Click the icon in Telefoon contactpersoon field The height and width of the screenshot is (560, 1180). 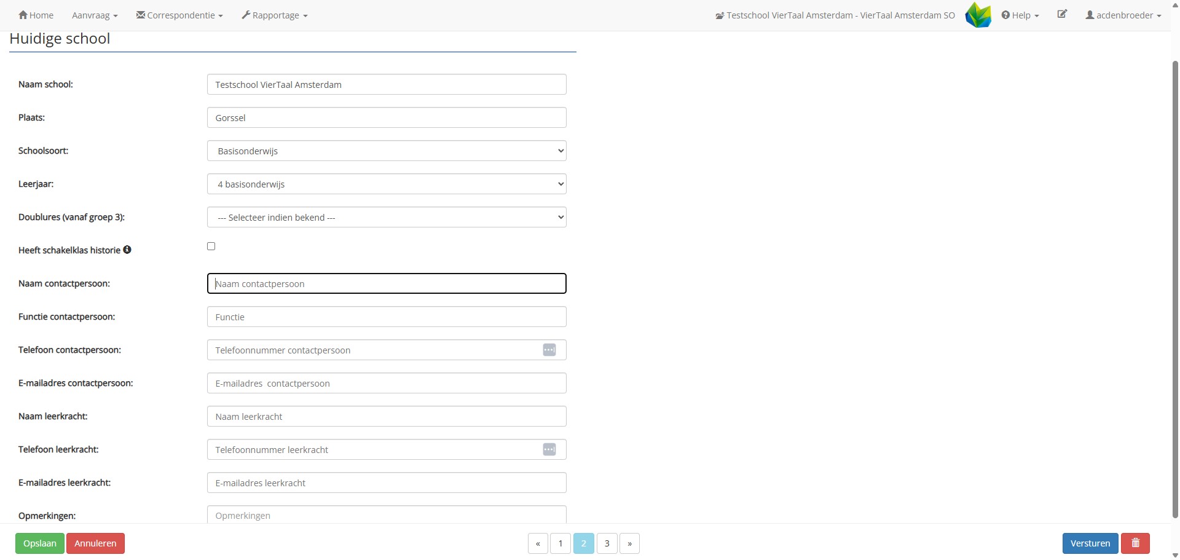point(549,350)
